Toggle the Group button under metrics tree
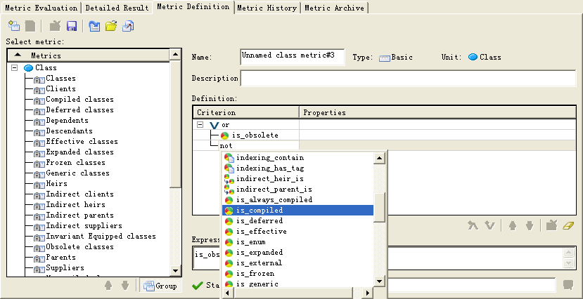The image size is (583, 299). click(158, 286)
